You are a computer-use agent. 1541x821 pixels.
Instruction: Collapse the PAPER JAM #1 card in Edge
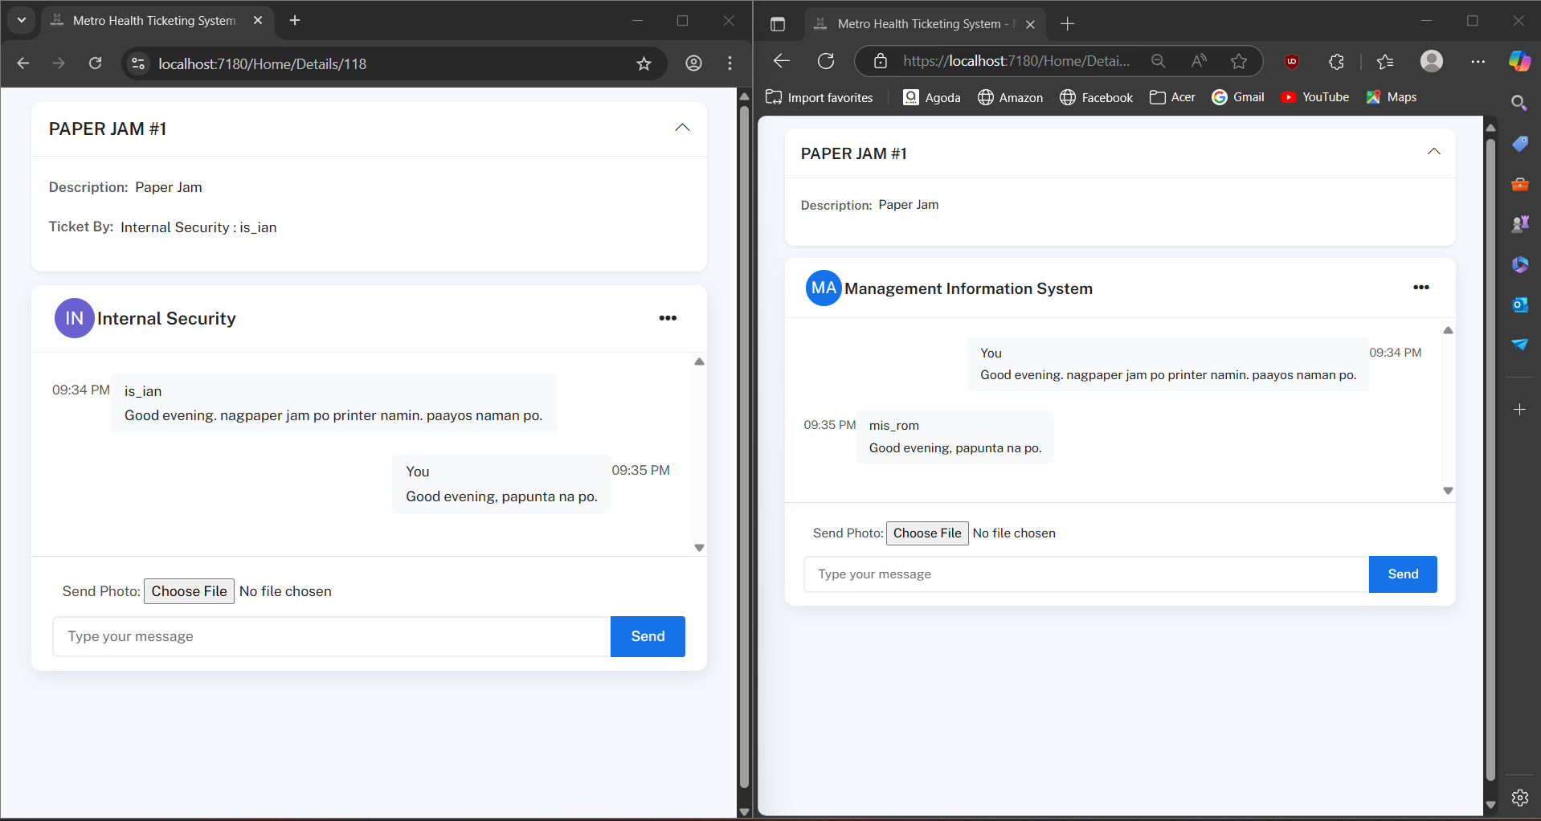tap(1433, 152)
